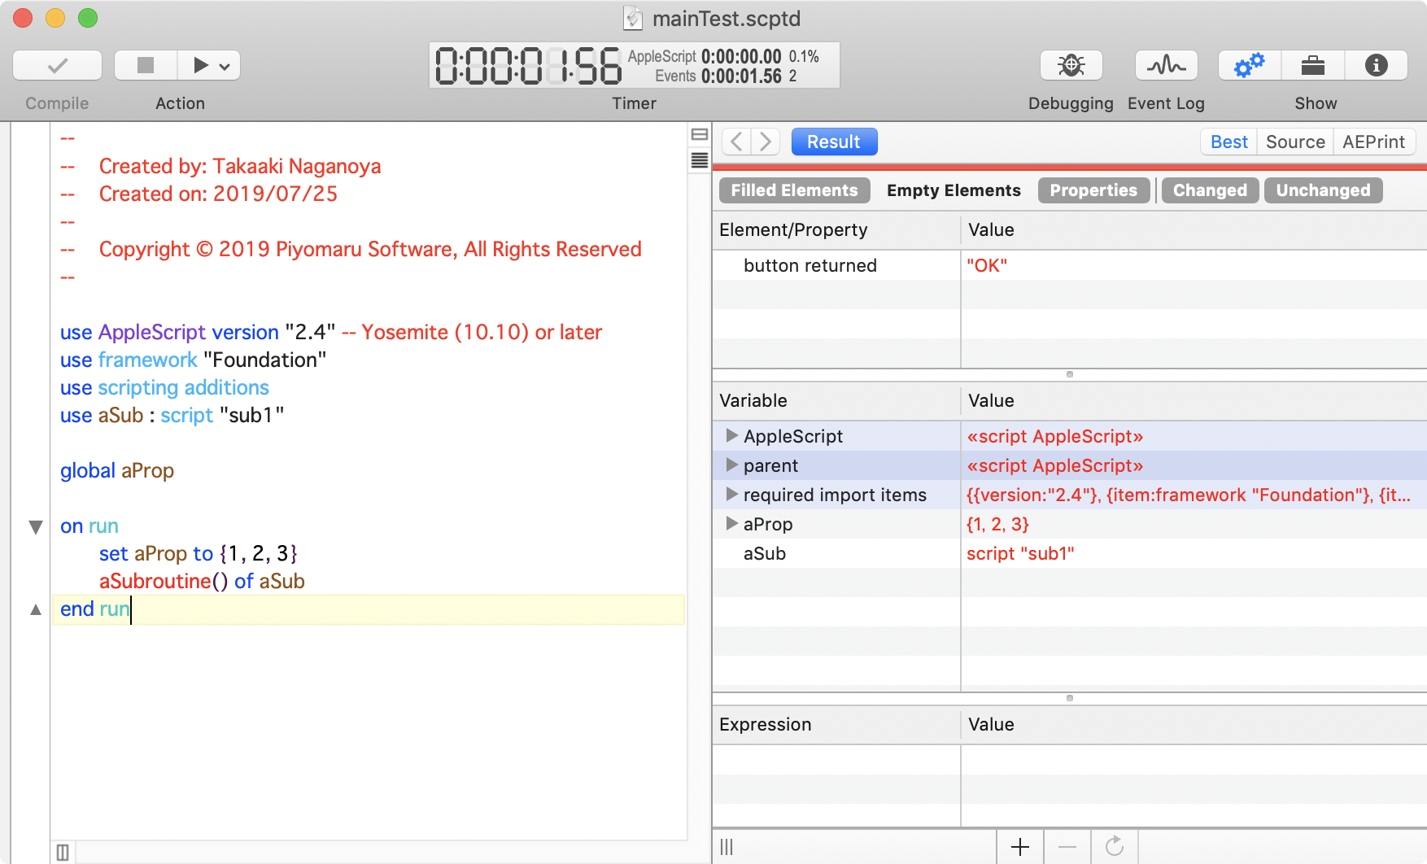Expand the required import items row
1427x864 pixels.
click(731, 495)
